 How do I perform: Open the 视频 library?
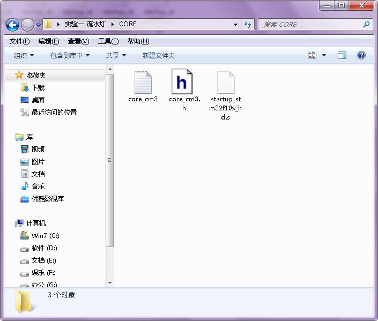click(38, 150)
